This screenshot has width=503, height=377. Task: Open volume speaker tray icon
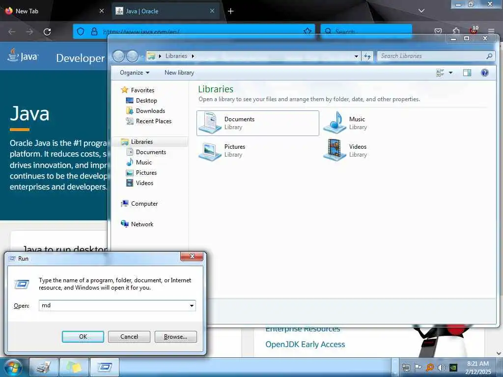pos(442,367)
